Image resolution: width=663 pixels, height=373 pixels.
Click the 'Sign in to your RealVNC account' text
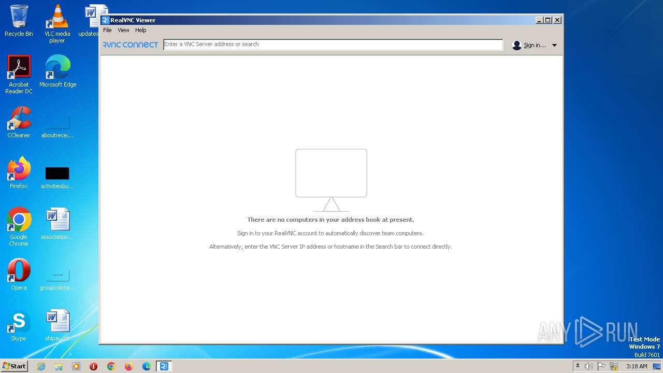(330, 233)
